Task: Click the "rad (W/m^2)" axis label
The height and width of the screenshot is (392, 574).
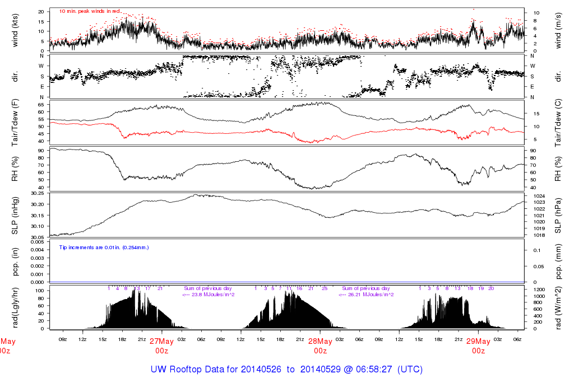Action: point(558,308)
